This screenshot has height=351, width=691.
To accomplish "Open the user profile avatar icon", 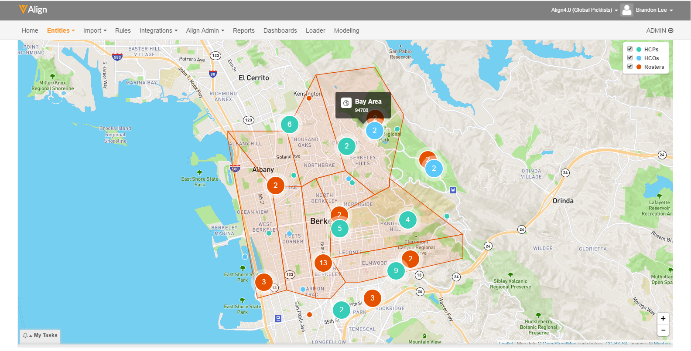I will (626, 10).
